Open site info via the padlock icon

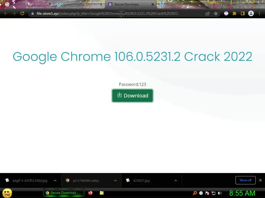[x=33, y=13]
